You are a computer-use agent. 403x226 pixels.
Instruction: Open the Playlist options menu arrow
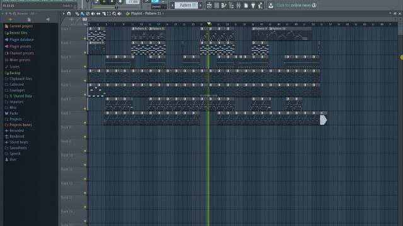pyautogui.click(x=64, y=13)
